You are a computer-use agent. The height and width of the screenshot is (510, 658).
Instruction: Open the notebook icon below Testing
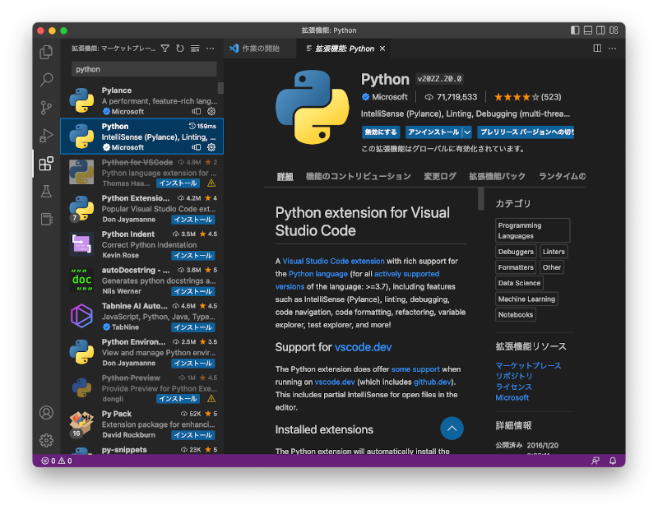pyautogui.click(x=46, y=219)
